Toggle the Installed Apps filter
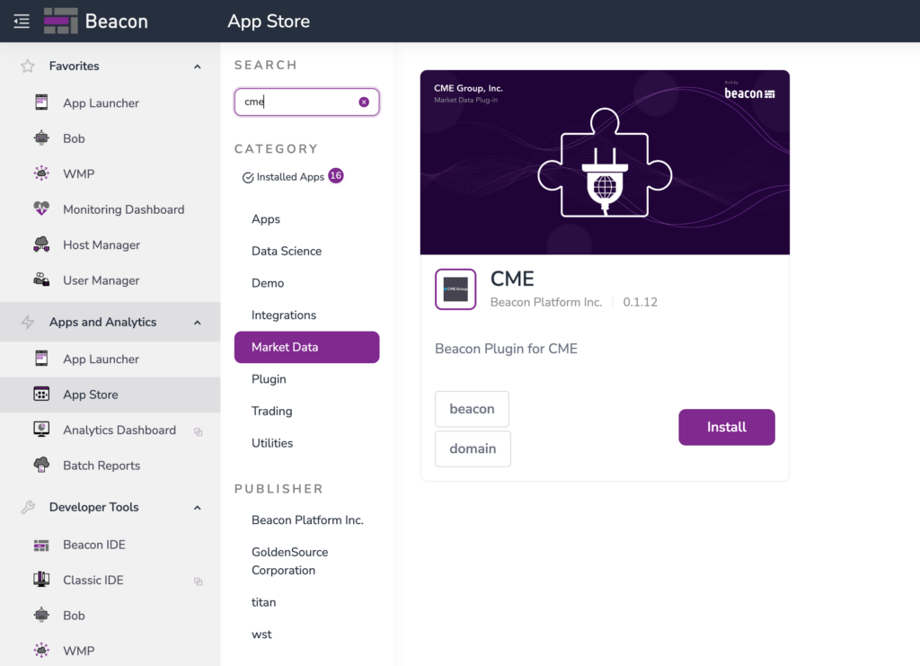The image size is (920, 666). (292, 177)
